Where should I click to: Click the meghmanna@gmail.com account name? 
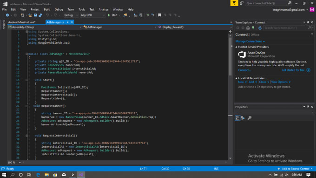point(289,10)
